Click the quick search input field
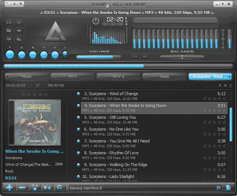The image size is (237, 196). coord(142,188)
